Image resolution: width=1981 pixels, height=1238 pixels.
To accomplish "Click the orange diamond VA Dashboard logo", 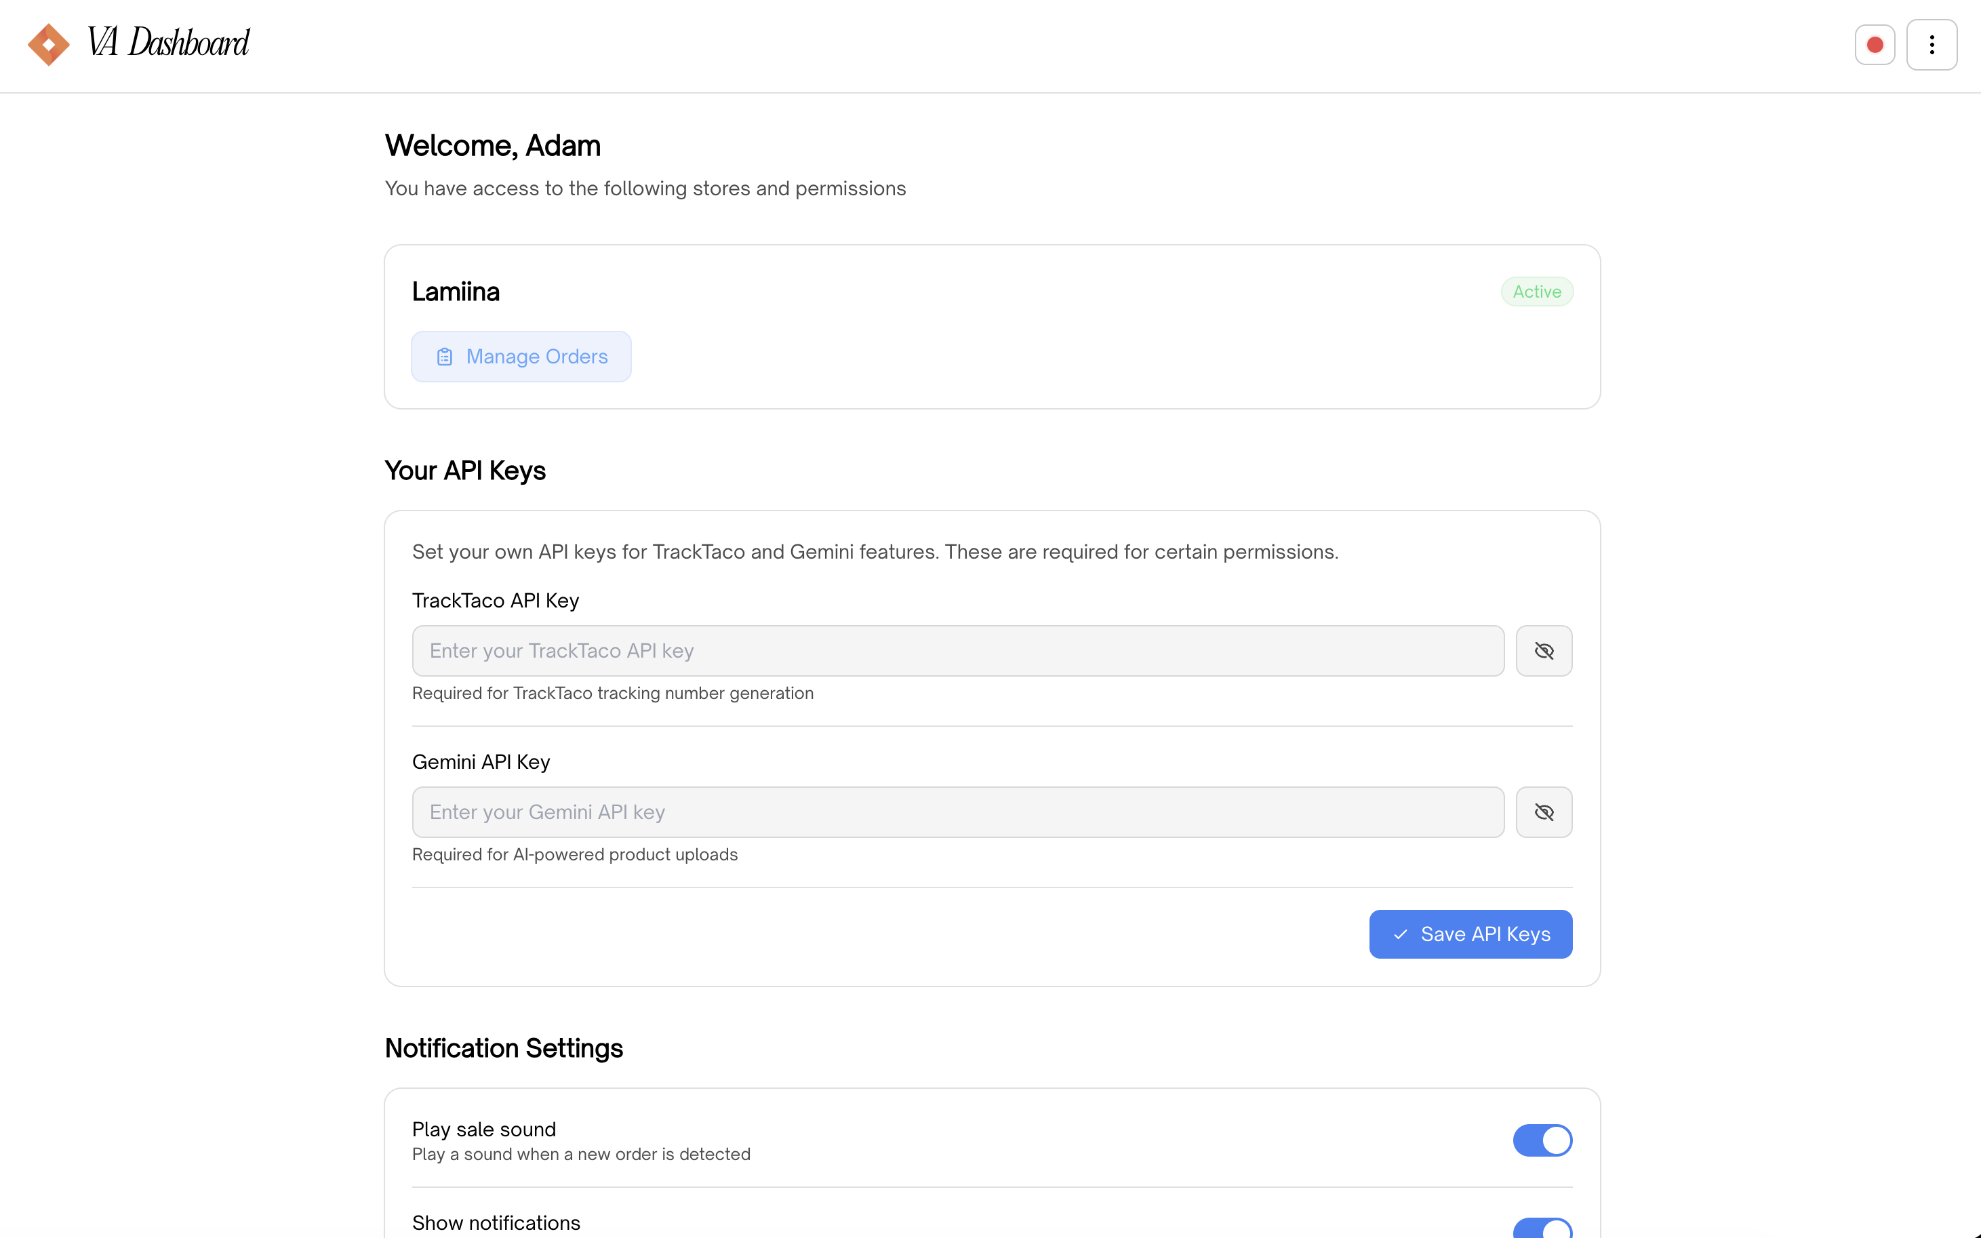I will coord(48,44).
